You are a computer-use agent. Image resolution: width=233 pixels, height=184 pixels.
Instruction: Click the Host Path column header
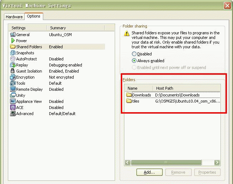click(x=187, y=88)
